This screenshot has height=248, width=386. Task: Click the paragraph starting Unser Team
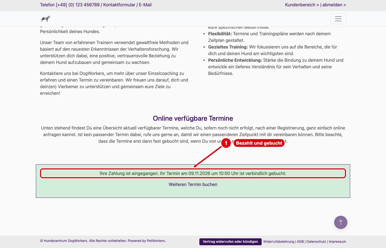point(114,52)
